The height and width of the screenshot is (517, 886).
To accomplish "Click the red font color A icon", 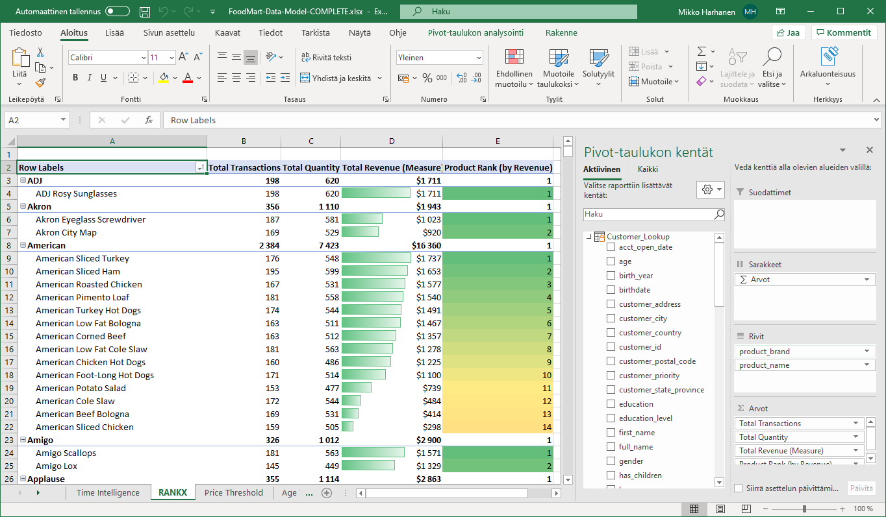I will (x=188, y=78).
